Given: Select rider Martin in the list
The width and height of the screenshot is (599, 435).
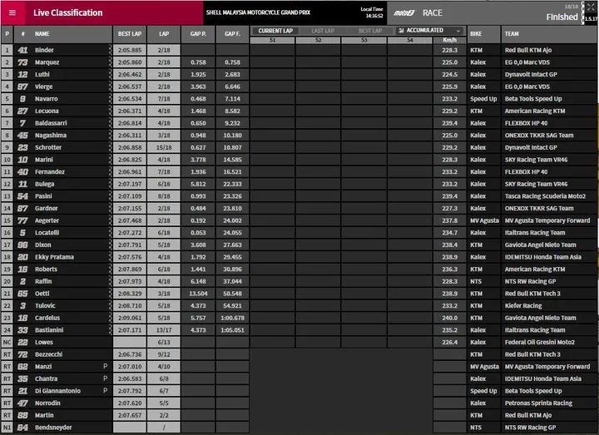Looking at the screenshot, I should pos(44,416).
